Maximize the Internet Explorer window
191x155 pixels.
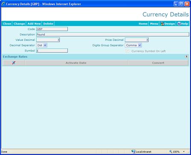pos(182,4)
